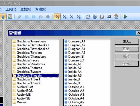Close the 管理器 dialog
140x106 pixels.
click(x=138, y=33)
